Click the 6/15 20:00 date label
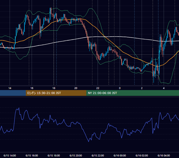 click(76, 155)
